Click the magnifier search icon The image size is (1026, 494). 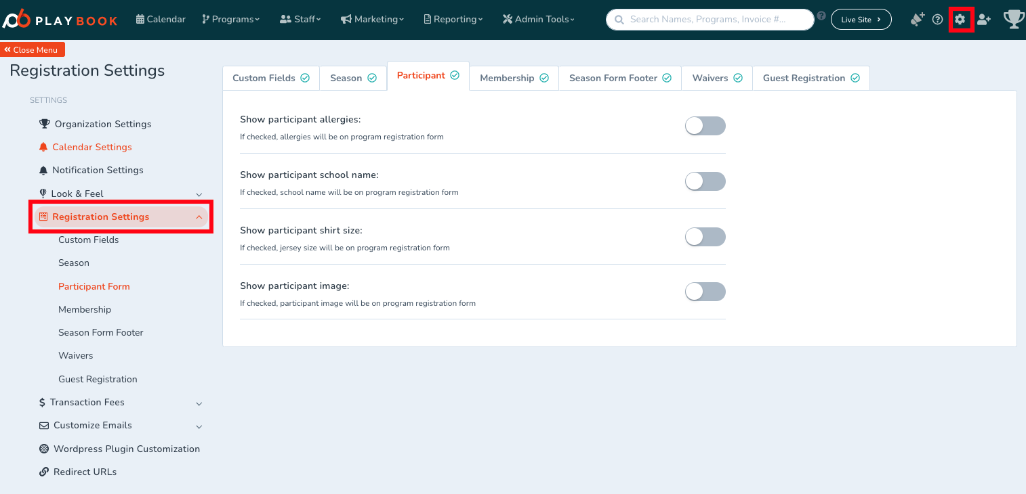pyautogui.click(x=619, y=20)
